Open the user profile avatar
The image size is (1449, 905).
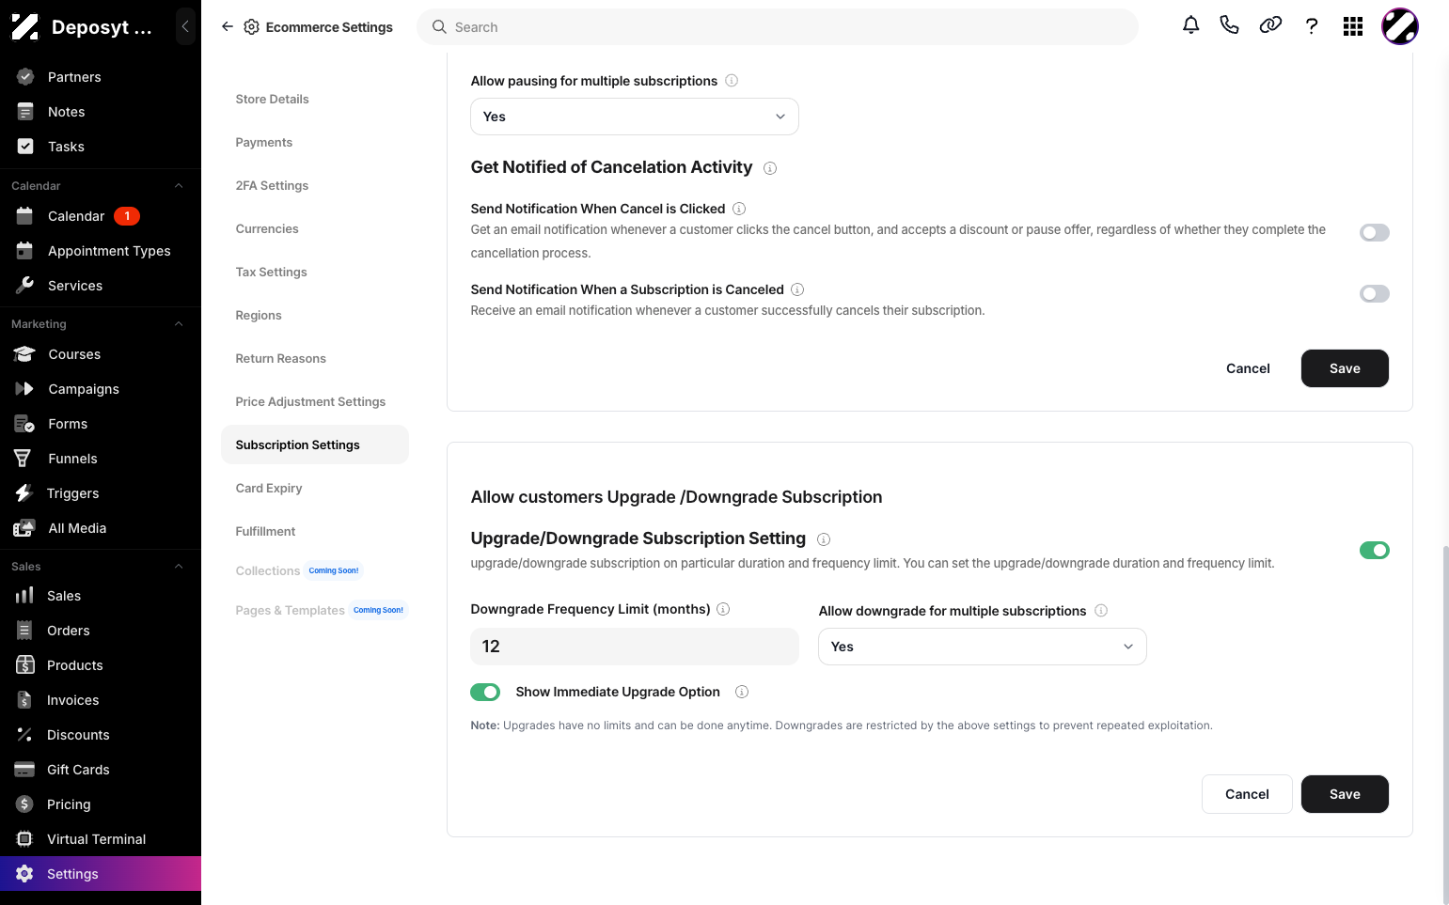tap(1399, 26)
